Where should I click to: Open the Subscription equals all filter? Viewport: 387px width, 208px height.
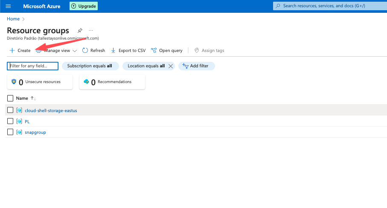[x=90, y=66]
